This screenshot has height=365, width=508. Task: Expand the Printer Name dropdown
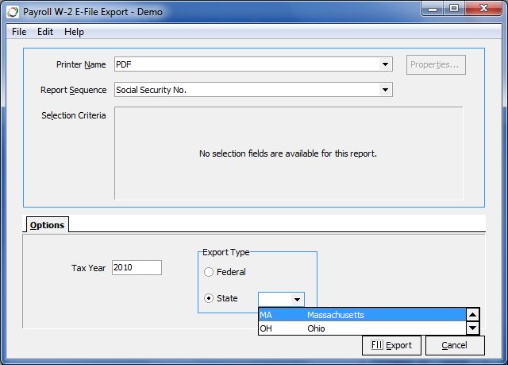tap(385, 64)
